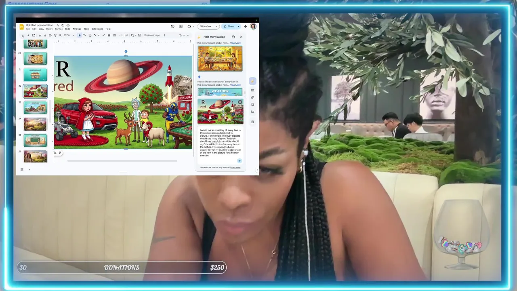Screen dimensions: 517x291
Task: Select slide 23 Station thumbnail
Action: click(x=35, y=108)
